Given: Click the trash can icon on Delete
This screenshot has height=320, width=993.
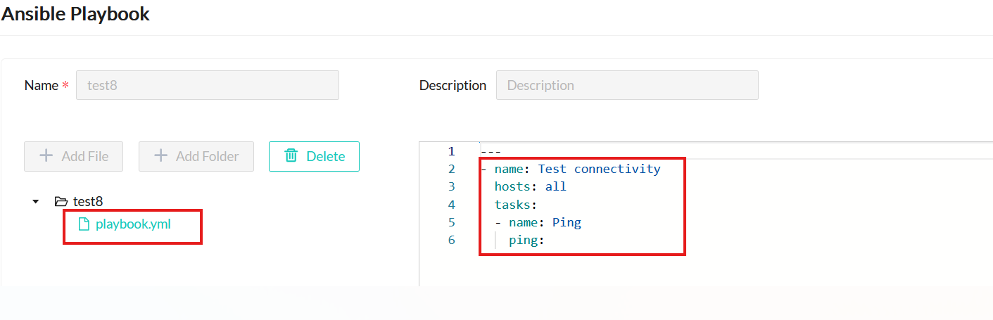Looking at the screenshot, I should (x=291, y=156).
